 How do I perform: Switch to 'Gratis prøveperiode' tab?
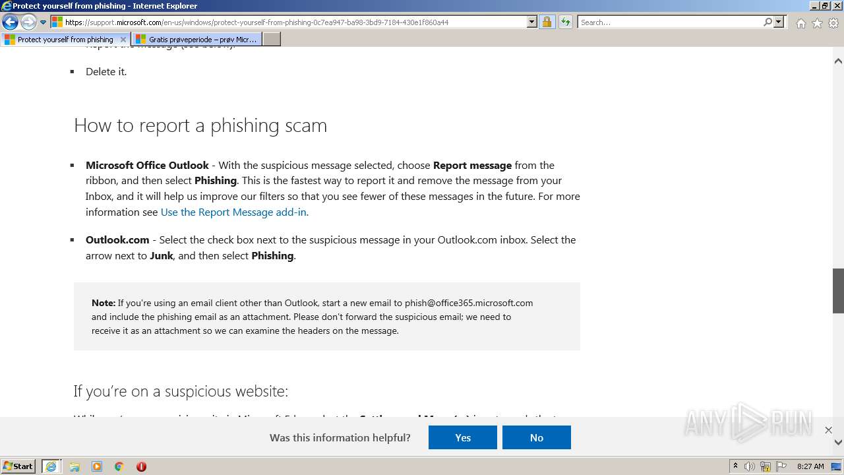click(196, 40)
